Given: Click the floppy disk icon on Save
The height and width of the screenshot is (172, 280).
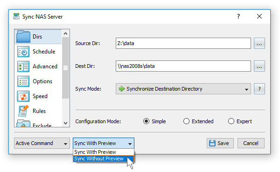Looking at the screenshot, I should [212, 143].
